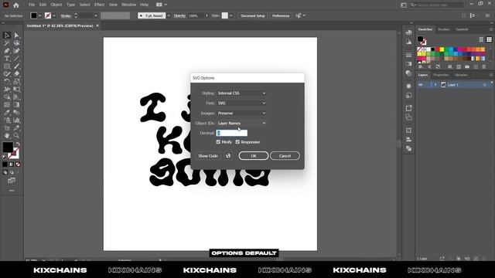Open the Images dropdown showing Preserve

click(241, 114)
